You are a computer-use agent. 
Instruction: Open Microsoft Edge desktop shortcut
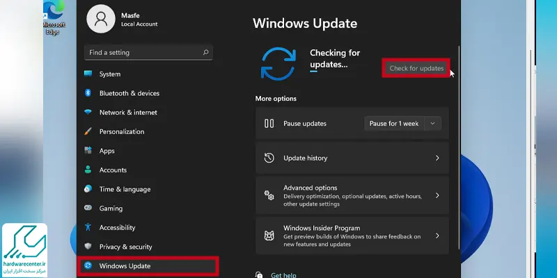[x=54, y=17]
